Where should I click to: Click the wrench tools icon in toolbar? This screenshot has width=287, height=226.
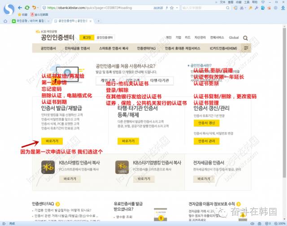pyautogui.click(x=256, y=8)
